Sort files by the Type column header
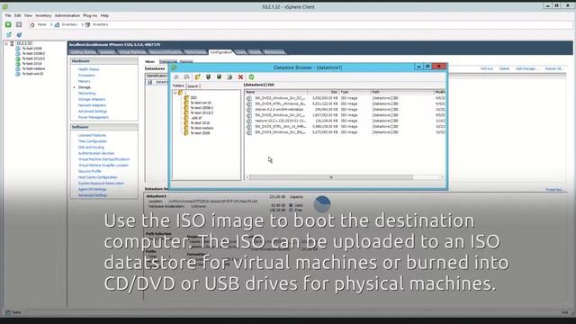This screenshot has width=576, height=324. tap(355, 92)
